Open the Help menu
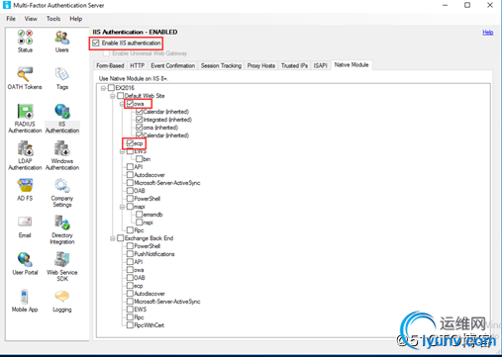 75,19
